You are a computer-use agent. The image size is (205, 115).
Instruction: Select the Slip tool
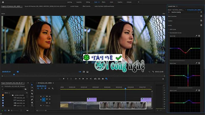[x=32, y=97]
